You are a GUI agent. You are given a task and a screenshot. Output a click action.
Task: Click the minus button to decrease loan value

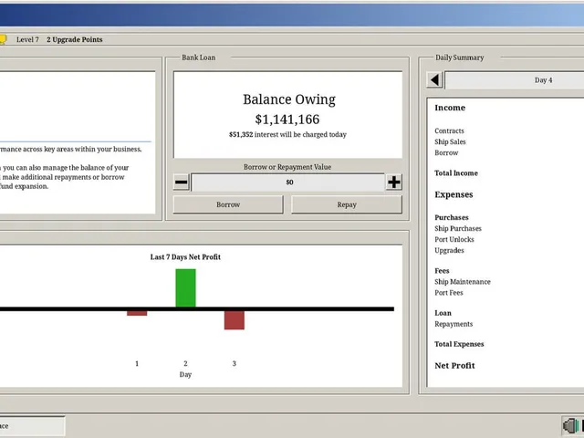click(182, 182)
